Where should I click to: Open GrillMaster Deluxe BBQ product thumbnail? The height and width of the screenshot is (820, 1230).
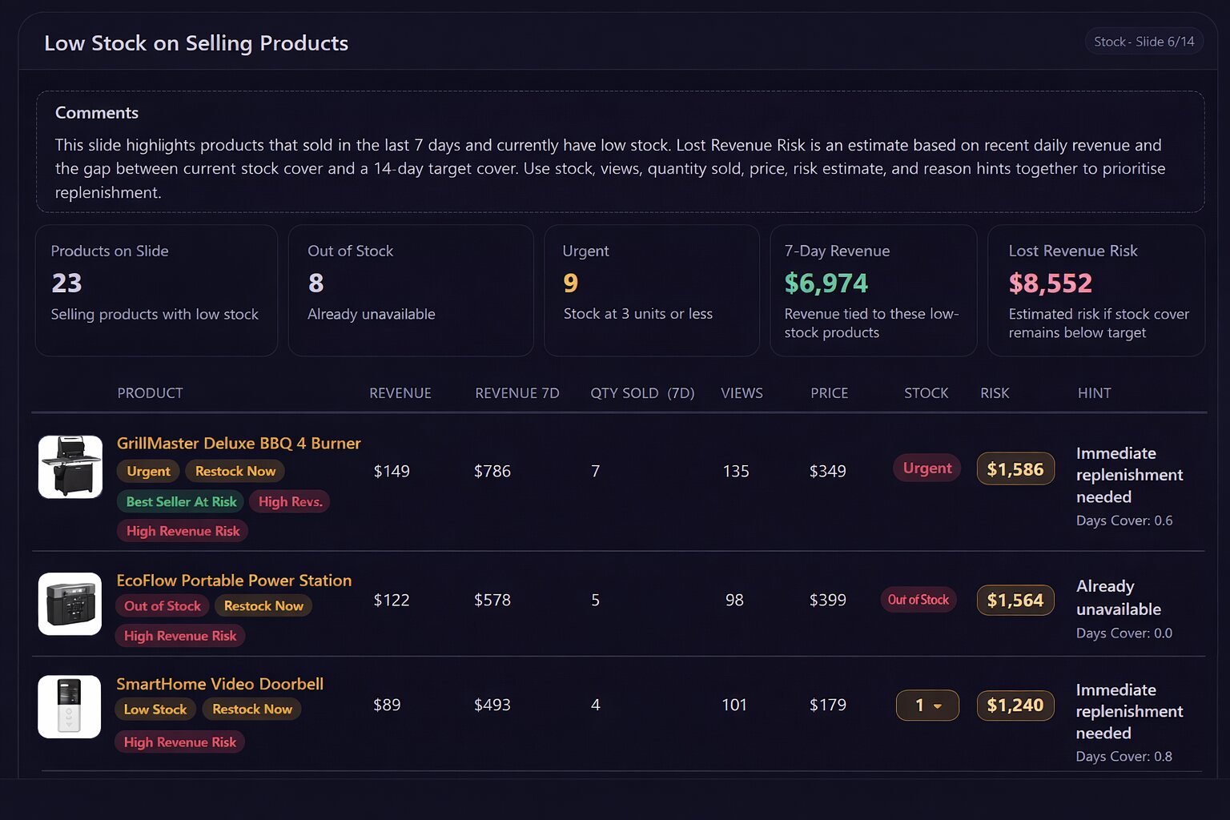[70, 467]
